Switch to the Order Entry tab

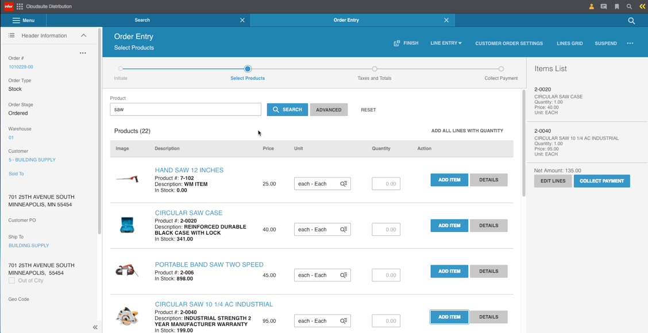346,20
